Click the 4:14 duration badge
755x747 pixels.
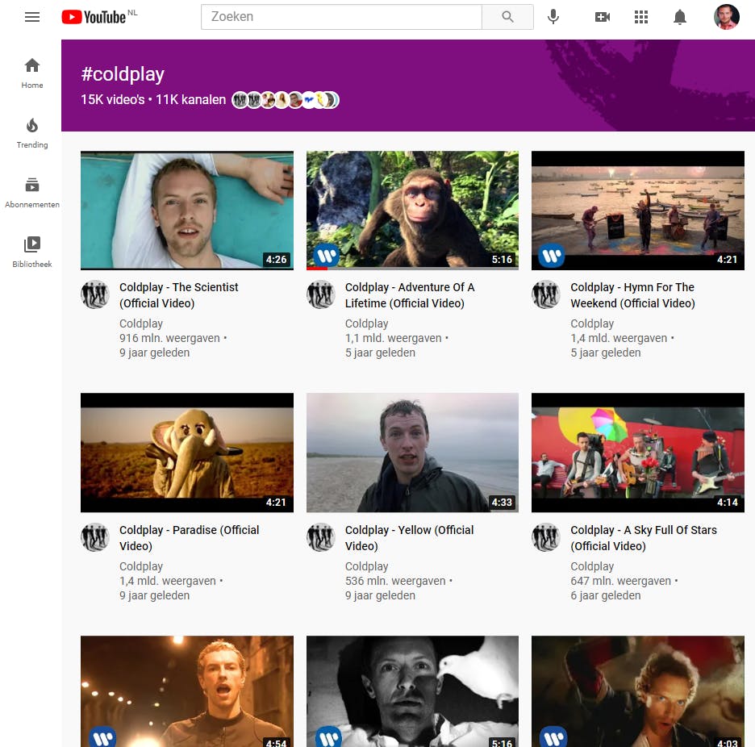pyautogui.click(x=728, y=503)
